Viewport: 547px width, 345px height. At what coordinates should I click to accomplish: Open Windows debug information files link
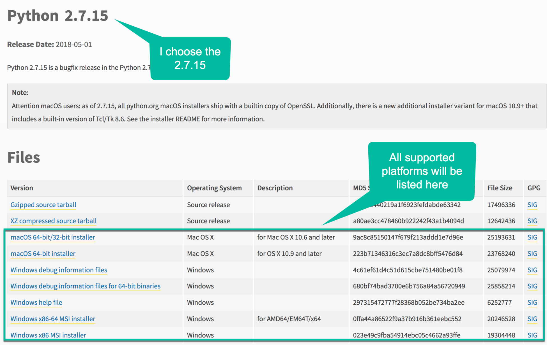(59, 270)
